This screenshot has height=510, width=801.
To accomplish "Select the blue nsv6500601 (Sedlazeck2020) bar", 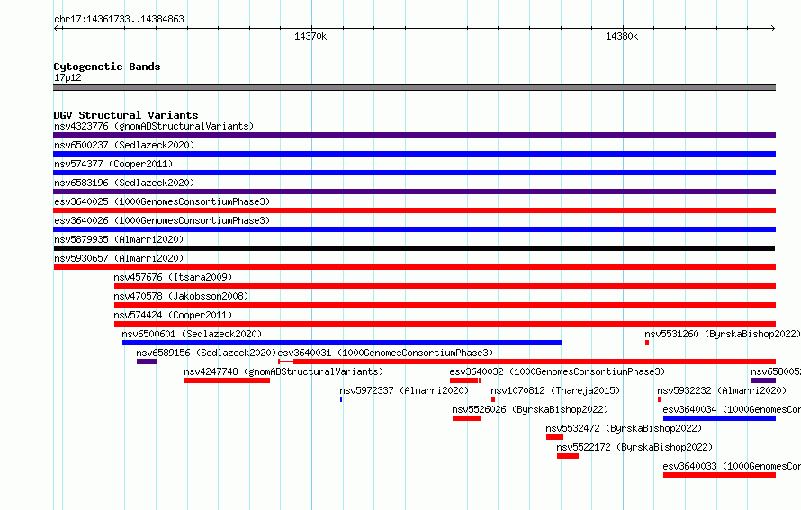I will coord(342,343).
